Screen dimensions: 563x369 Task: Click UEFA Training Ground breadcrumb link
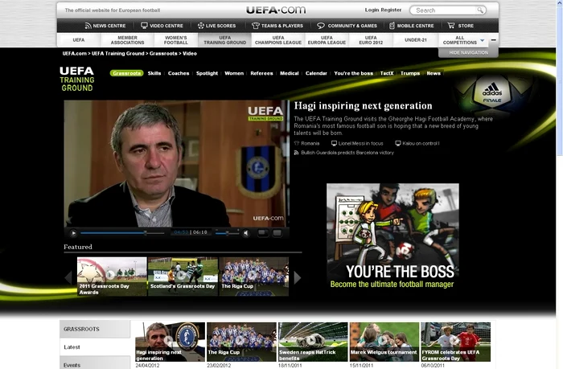coord(117,54)
